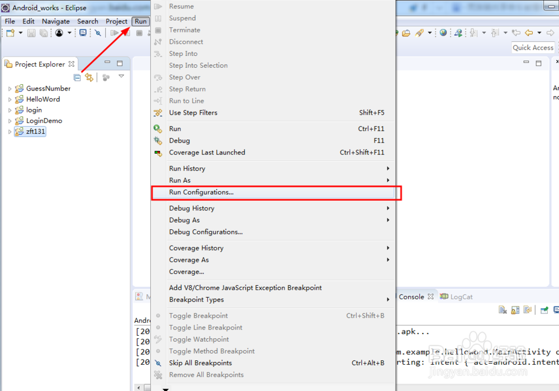Open the Project menu
This screenshot has width=559, height=391.
(116, 21)
